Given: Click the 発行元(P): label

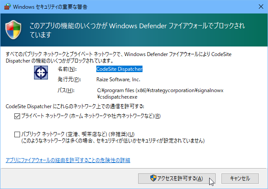Looking at the screenshot, I should pos(69,80).
